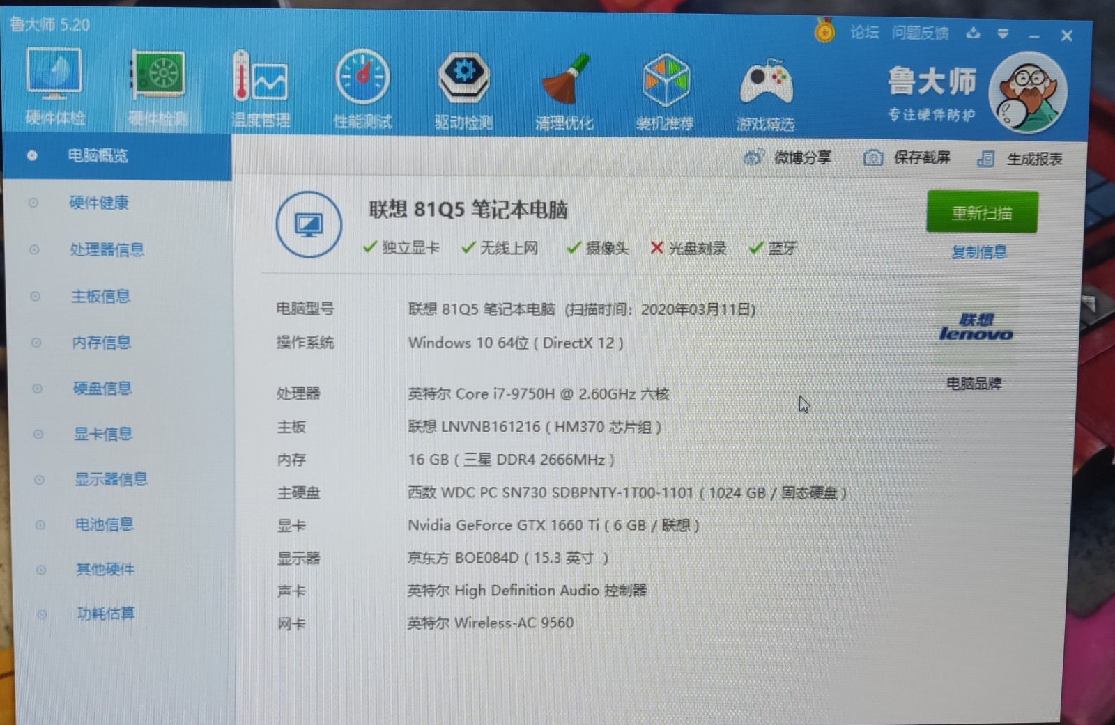
Task: Click BOE084D display value
Action: point(508,558)
